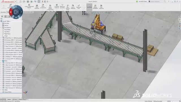Screen dimensions: 181x102
Task: Start a New Motion Study
Action: (x=68, y=7)
